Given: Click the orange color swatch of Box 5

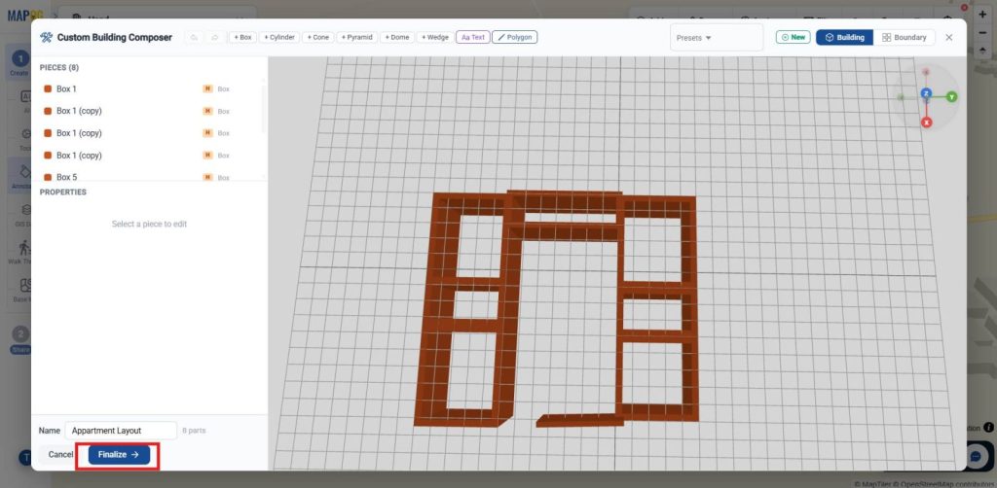Looking at the screenshot, I should pos(47,177).
